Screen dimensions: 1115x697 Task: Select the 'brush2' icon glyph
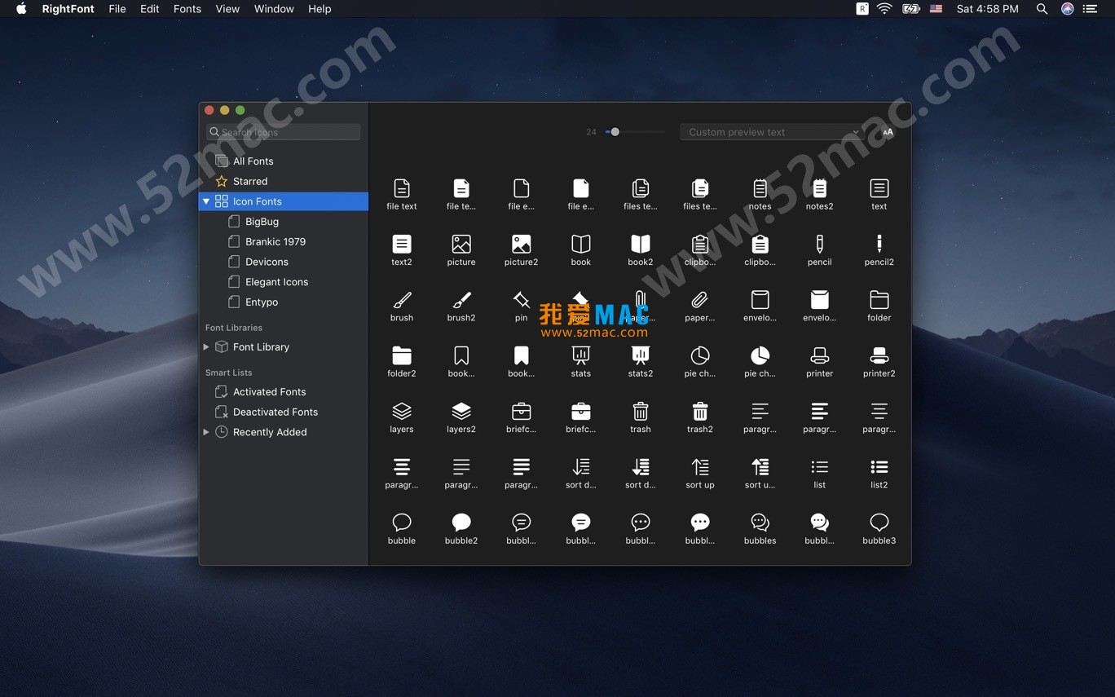pyautogui.click(x=461, y=300)
